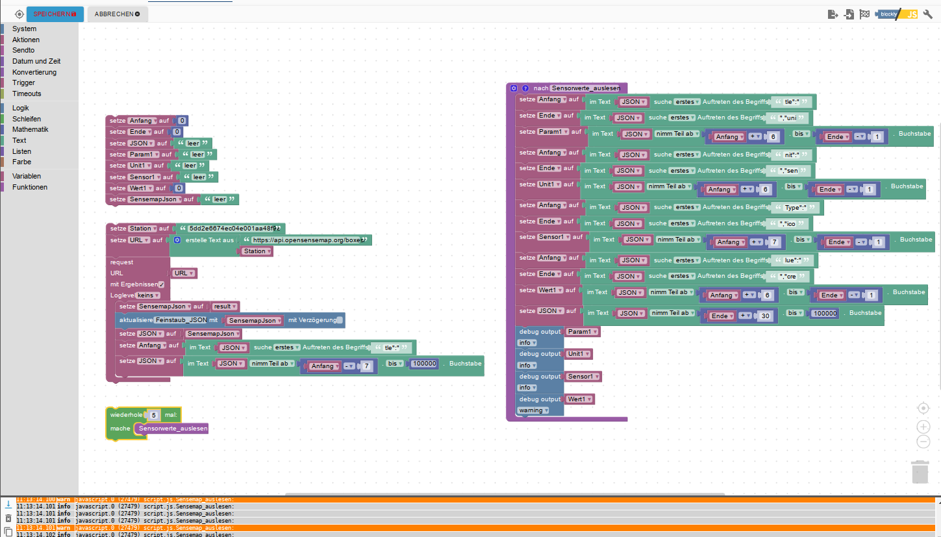Select the first orange warn log line
This screenshot has height=537, width=941.
475,499
